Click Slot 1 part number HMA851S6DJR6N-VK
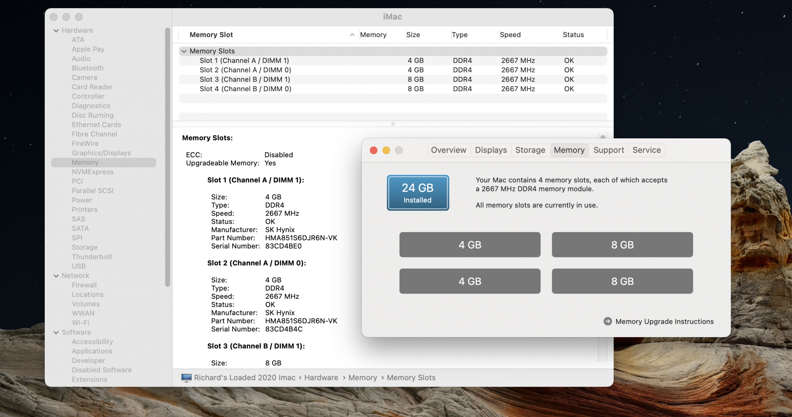The image size is (792, 417). coord(301,238)
